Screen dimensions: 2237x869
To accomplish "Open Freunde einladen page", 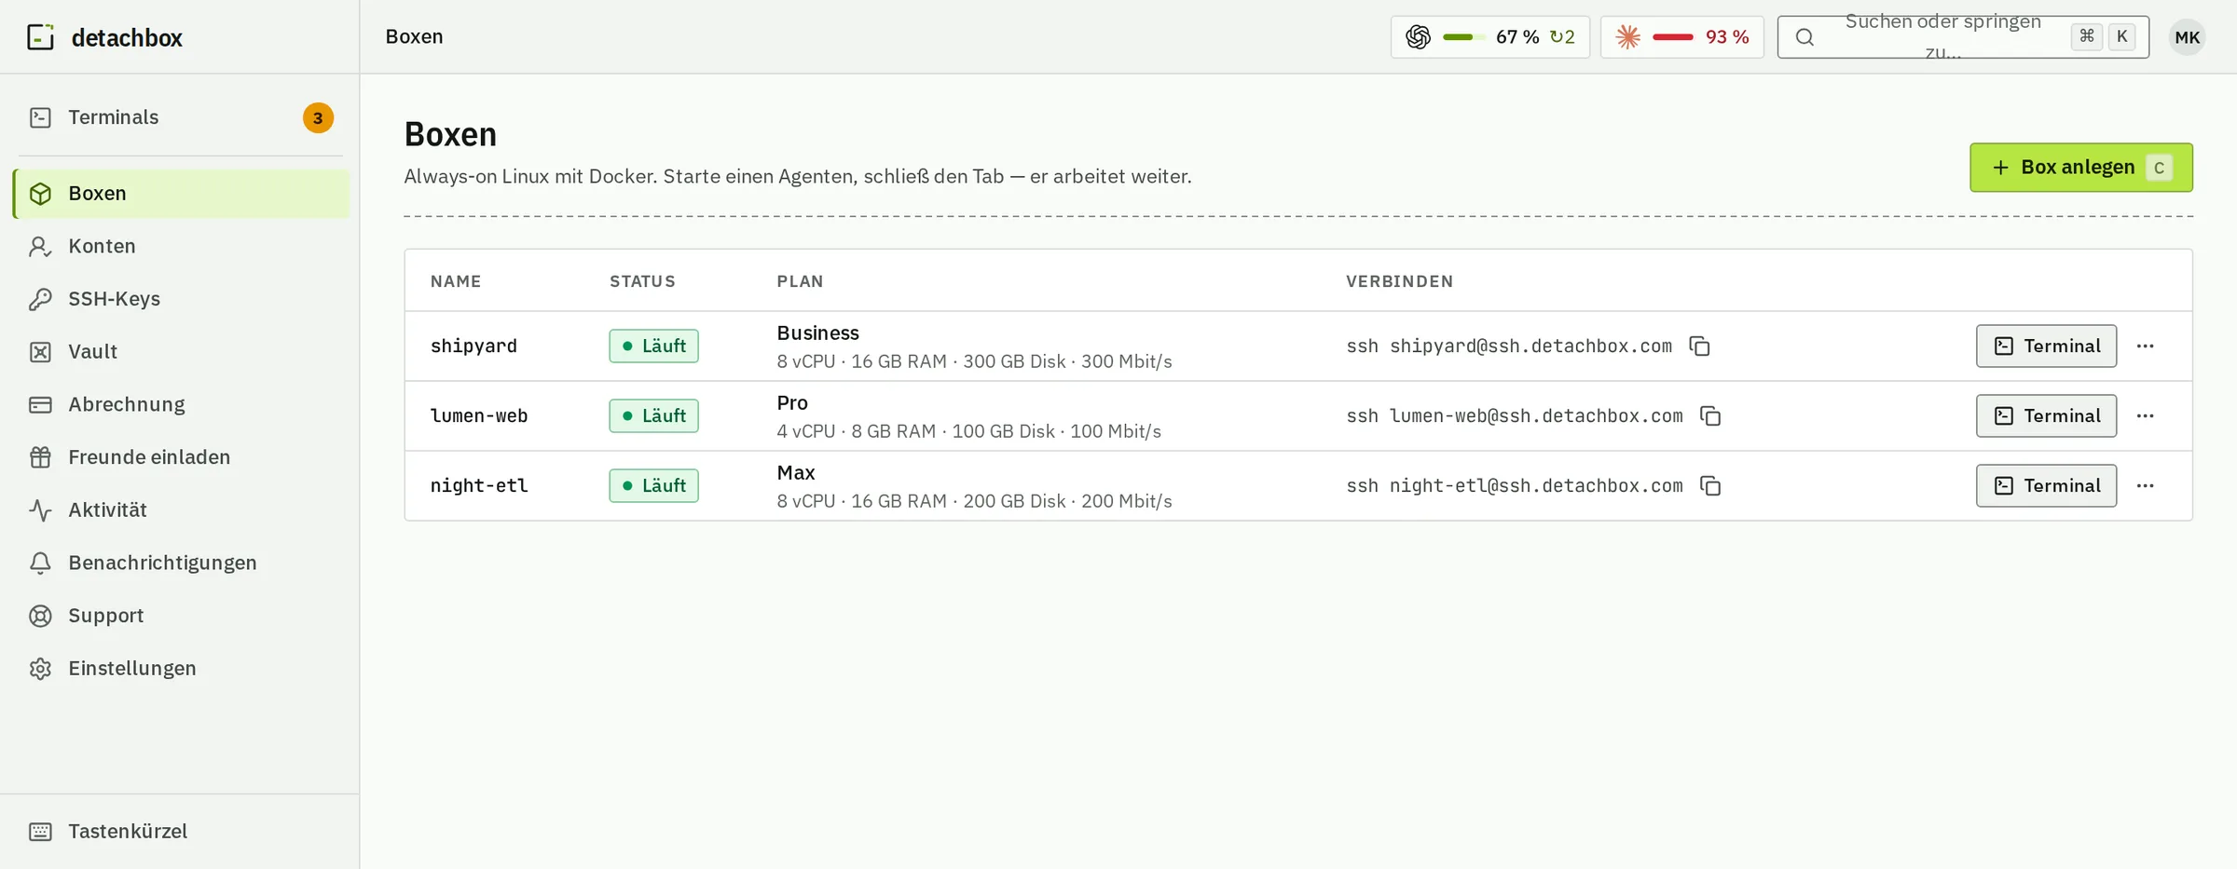I will (181, 457).
